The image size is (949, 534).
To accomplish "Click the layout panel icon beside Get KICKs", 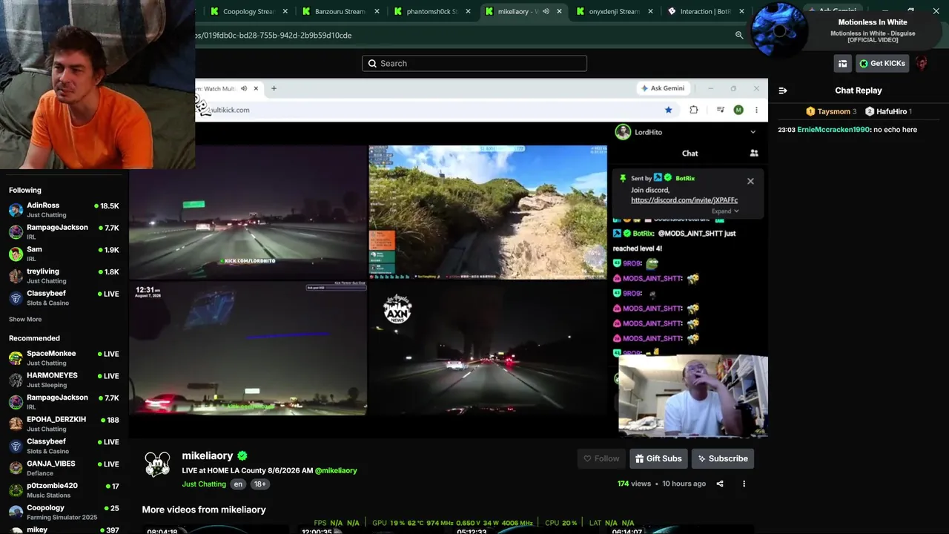I will (x=842, y=64).
